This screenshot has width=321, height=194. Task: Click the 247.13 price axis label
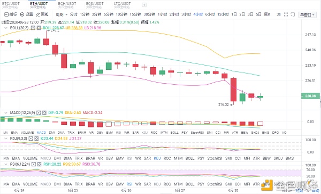point(310,35)
